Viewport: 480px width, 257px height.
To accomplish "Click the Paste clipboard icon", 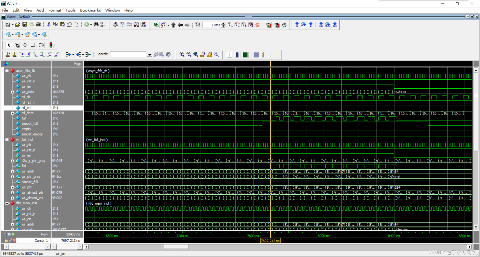I will click(62, 24).
